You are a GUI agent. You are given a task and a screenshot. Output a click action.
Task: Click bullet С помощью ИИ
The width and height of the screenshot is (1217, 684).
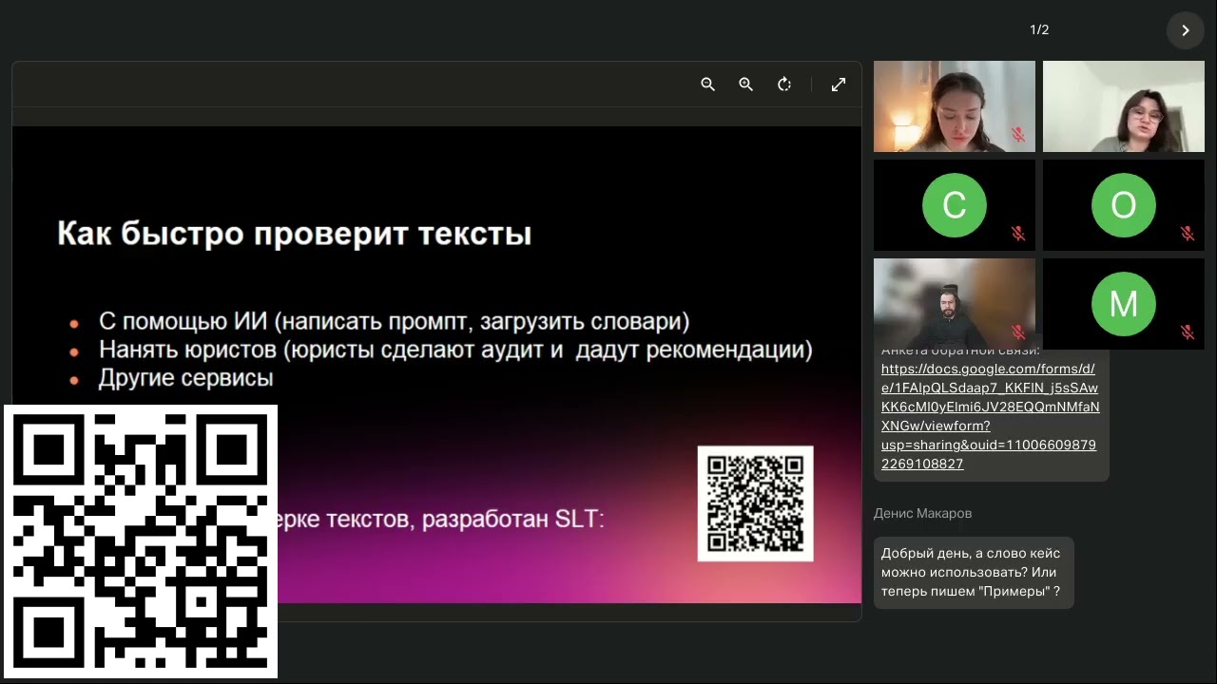point(394,321)
